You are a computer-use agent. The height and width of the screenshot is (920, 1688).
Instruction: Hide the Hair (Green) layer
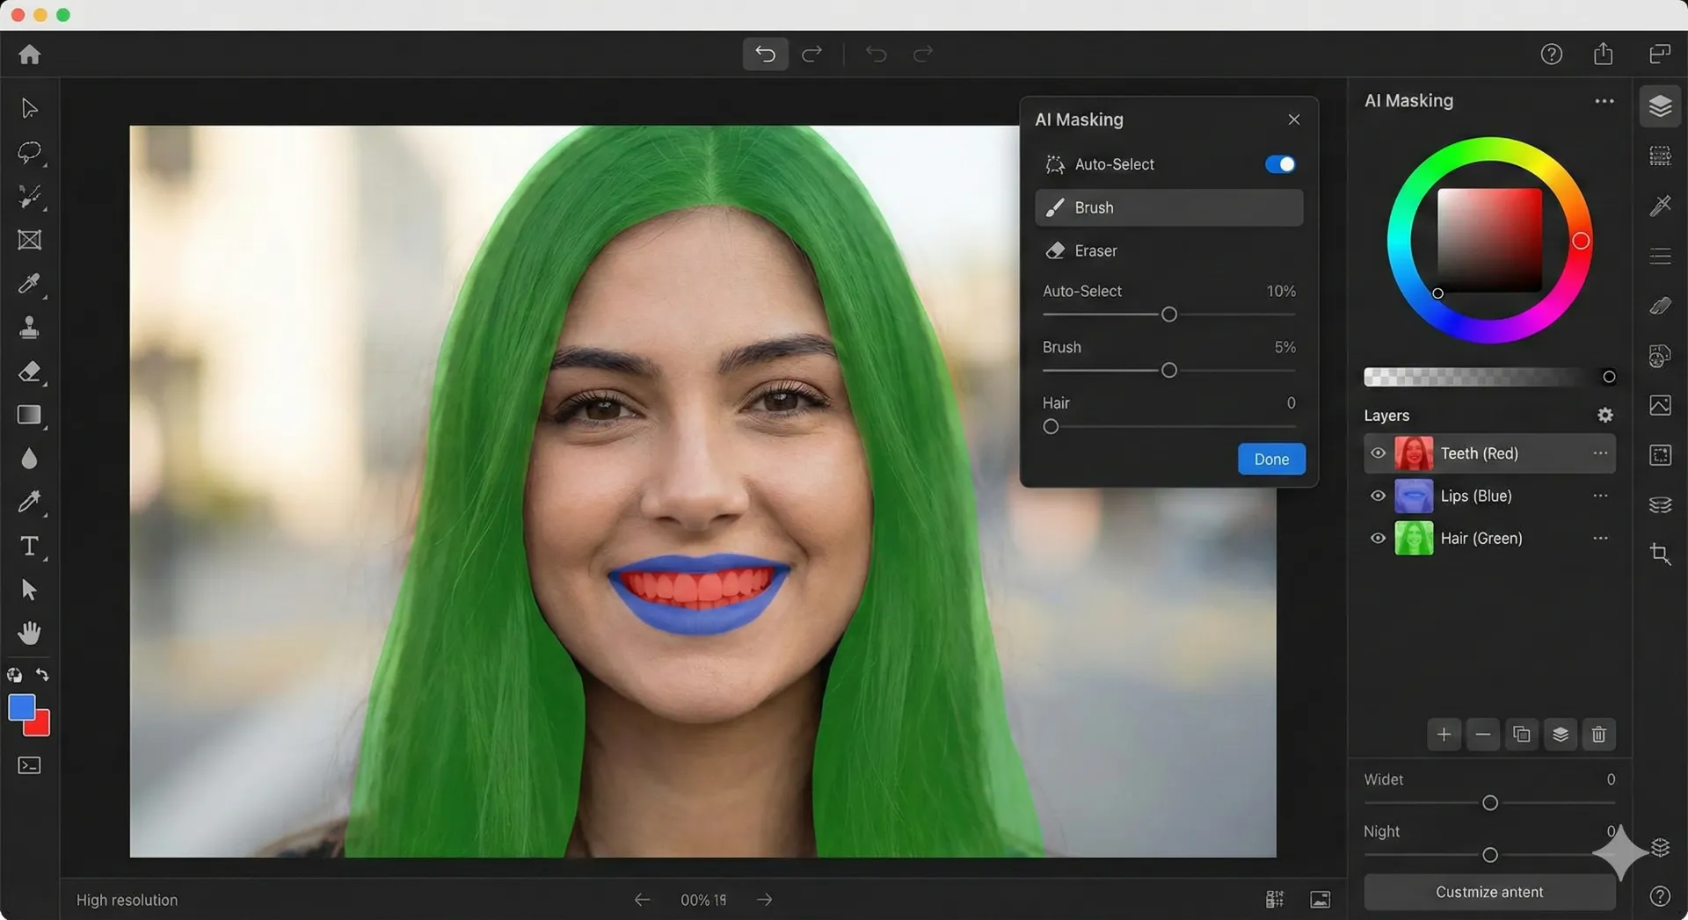tap(1378, 539)
